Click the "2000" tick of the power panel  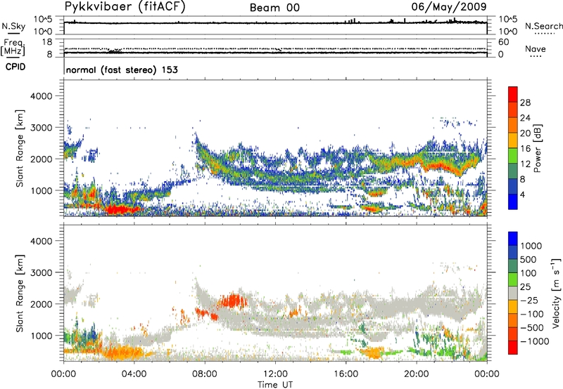tap(41, 159)
